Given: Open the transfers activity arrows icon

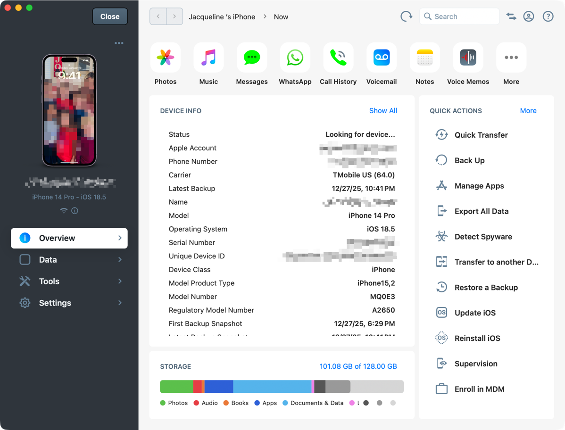Looking at the screenshot, I should [511, 17].
